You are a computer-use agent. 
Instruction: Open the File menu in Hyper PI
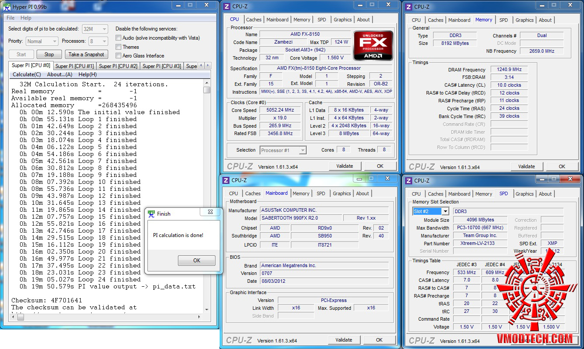tap(10, 18)
